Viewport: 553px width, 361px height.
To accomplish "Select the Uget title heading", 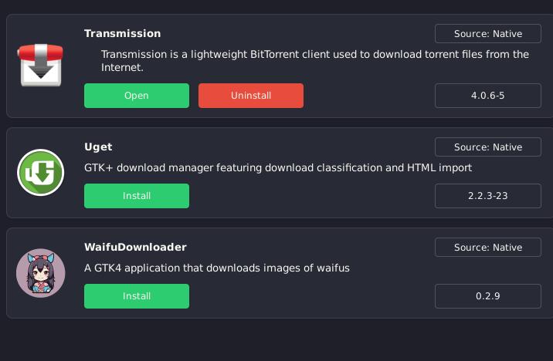I will pos(98,147).
